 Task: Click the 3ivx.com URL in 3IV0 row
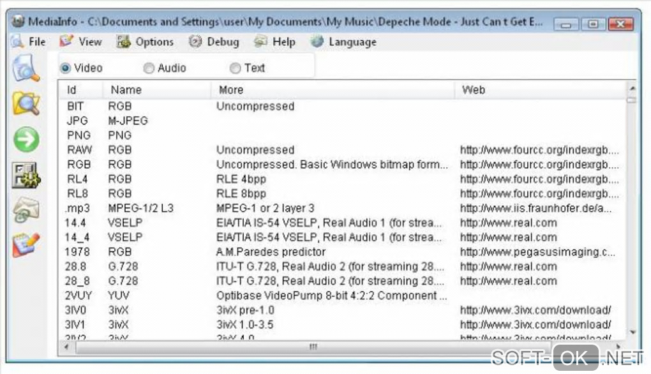(535, 310)
